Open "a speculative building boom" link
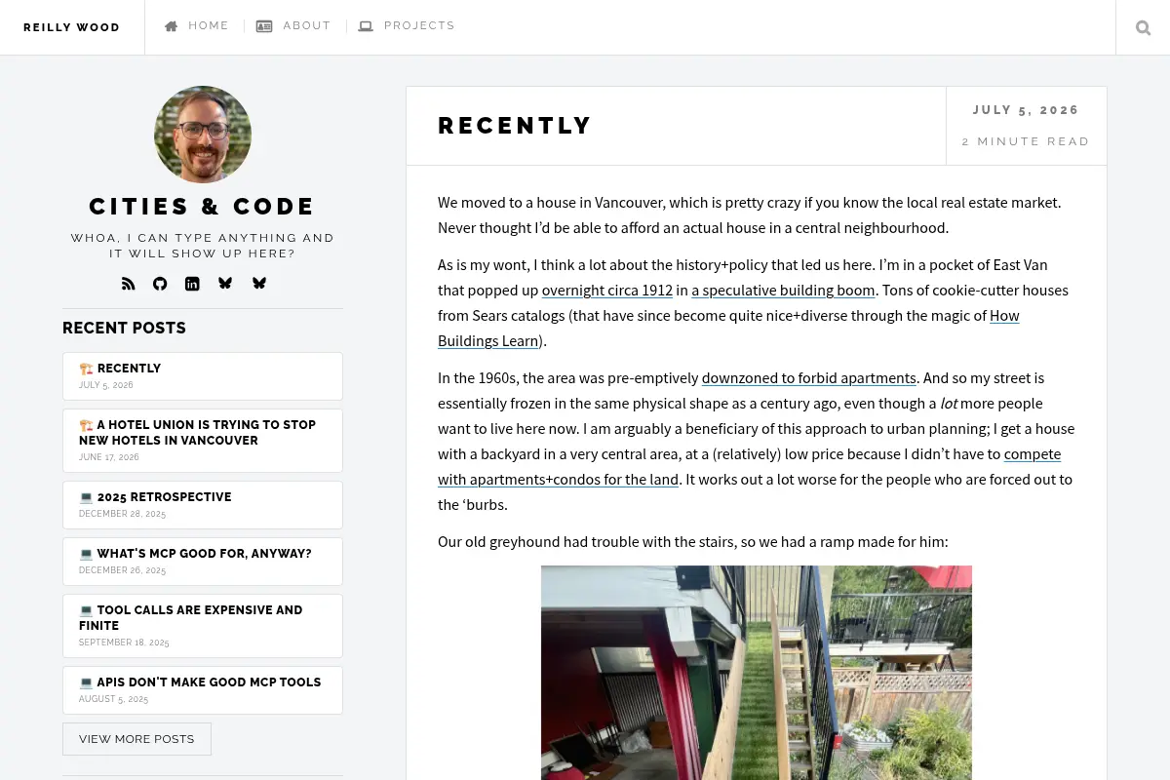 coord(783,291)
